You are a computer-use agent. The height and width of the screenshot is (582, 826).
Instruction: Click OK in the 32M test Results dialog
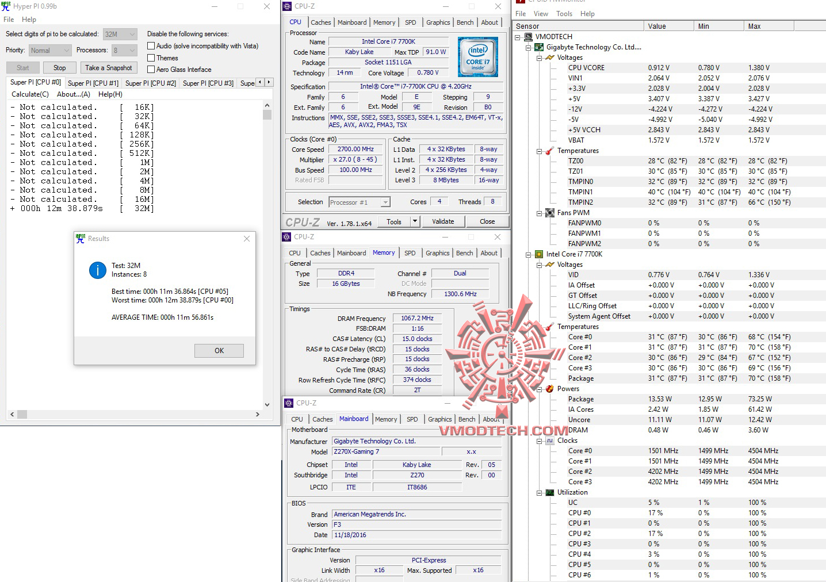coord(219,350)
